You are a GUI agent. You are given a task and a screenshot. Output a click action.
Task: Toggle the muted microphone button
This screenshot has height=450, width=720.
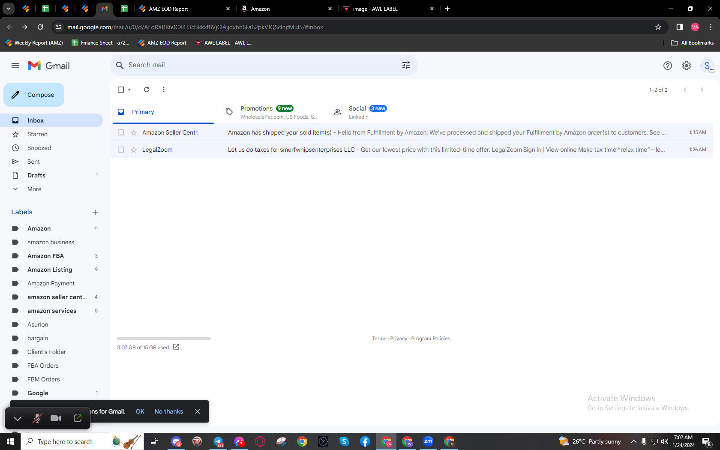pos(37,418)
